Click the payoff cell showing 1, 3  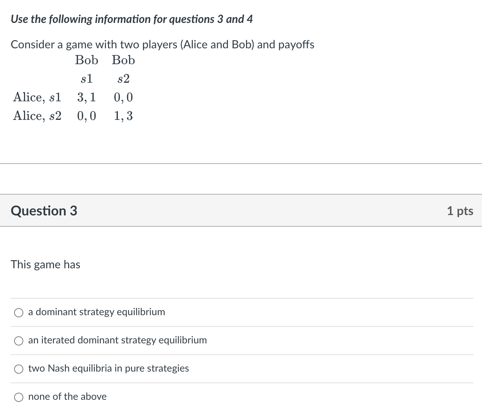pyautogui.click(x=123, y=116)
